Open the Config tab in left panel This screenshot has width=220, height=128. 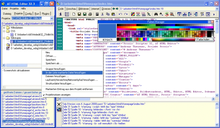pyautogui.click(x=28, y=14)
